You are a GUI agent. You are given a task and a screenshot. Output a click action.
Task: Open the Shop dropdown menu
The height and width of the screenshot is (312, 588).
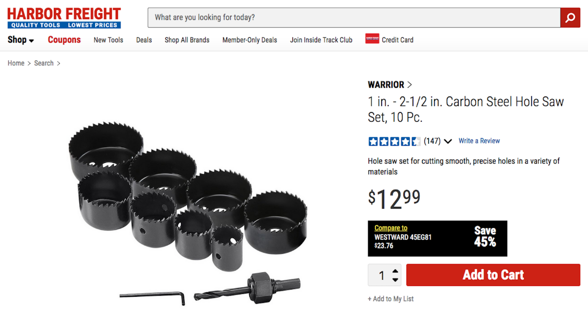click(21, 40)
